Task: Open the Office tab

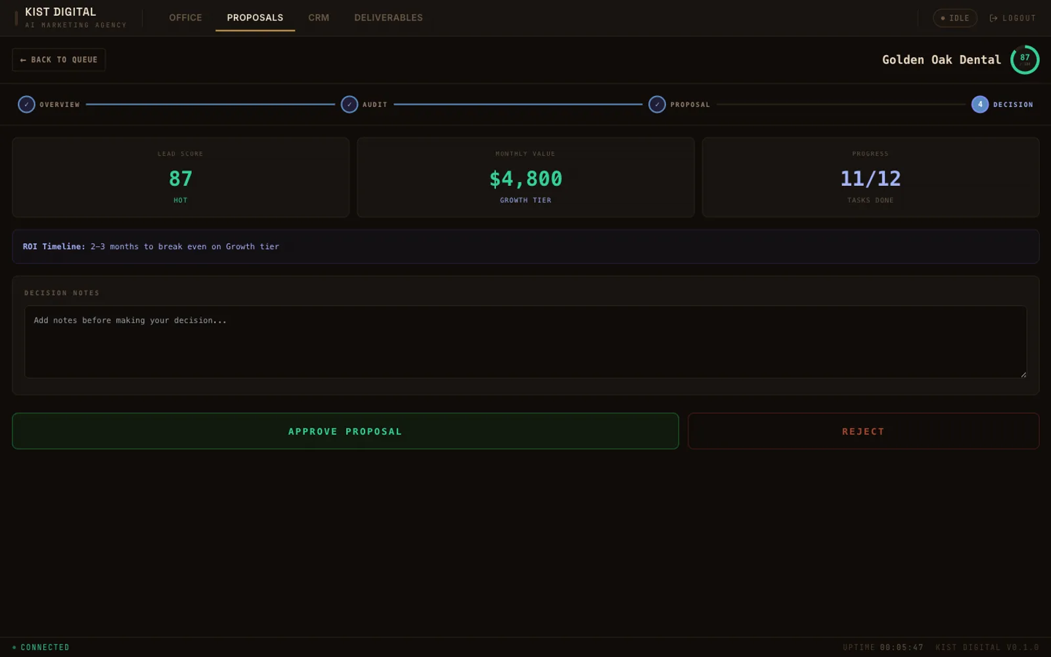Action: tap(185, 18)
